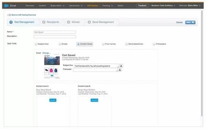The height and width of the screenshot is (129, 206).
Task: Click the blue Next button
Action: (190, 22)
